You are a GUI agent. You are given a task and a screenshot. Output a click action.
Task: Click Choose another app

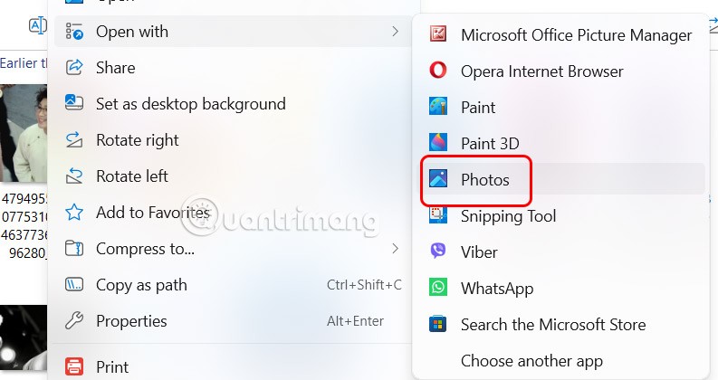(531, 360)
